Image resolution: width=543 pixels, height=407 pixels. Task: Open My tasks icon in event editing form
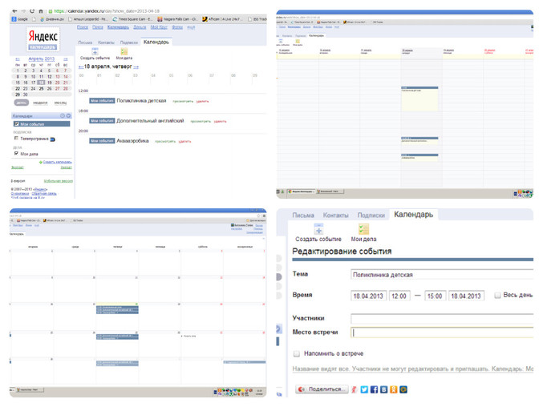(363, 229)
